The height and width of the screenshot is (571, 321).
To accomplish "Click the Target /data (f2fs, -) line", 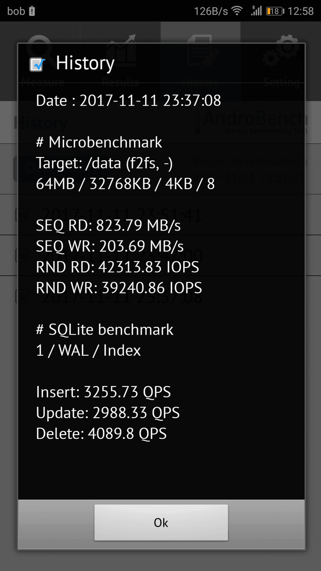I will coord(105,163).
